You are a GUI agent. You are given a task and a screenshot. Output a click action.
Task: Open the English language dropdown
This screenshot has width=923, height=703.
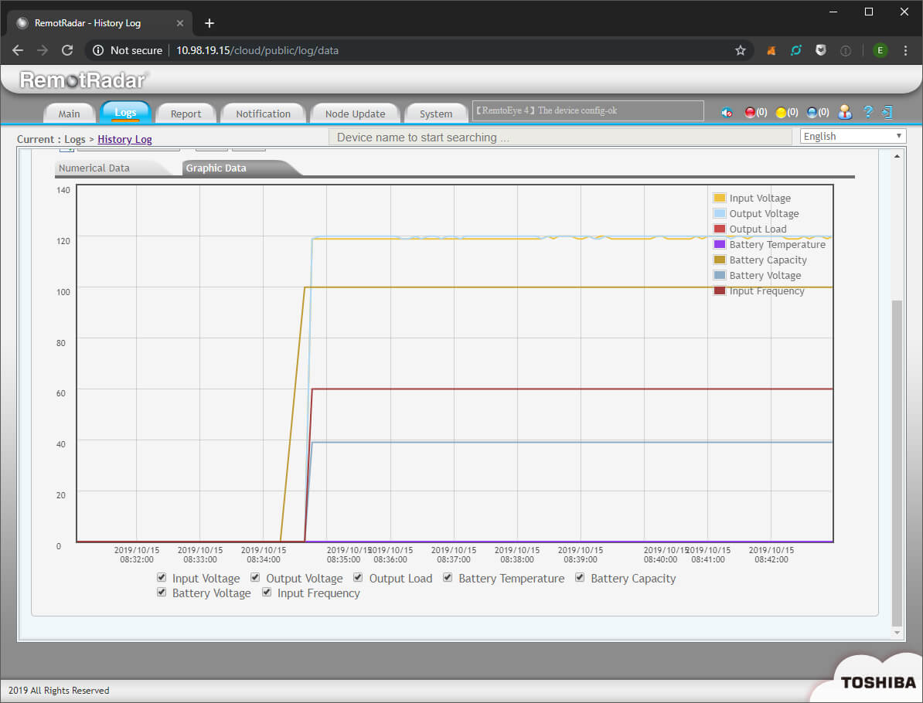(853, 136)
